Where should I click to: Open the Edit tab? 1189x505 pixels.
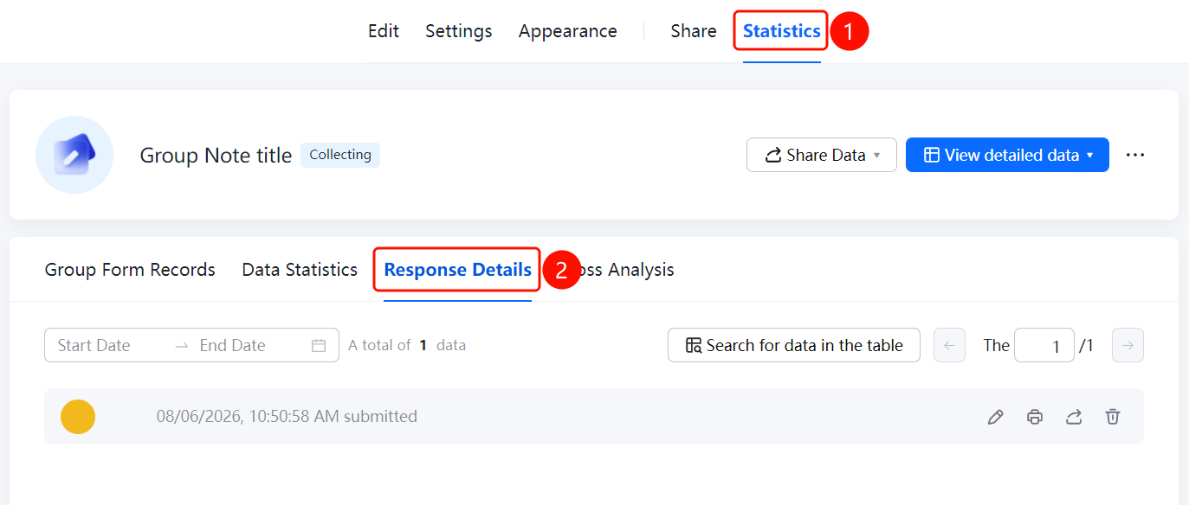[384, 31]
